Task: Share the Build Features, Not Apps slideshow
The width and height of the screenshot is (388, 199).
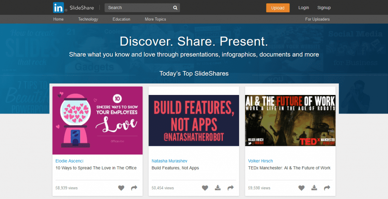Action: coord(231,188)
